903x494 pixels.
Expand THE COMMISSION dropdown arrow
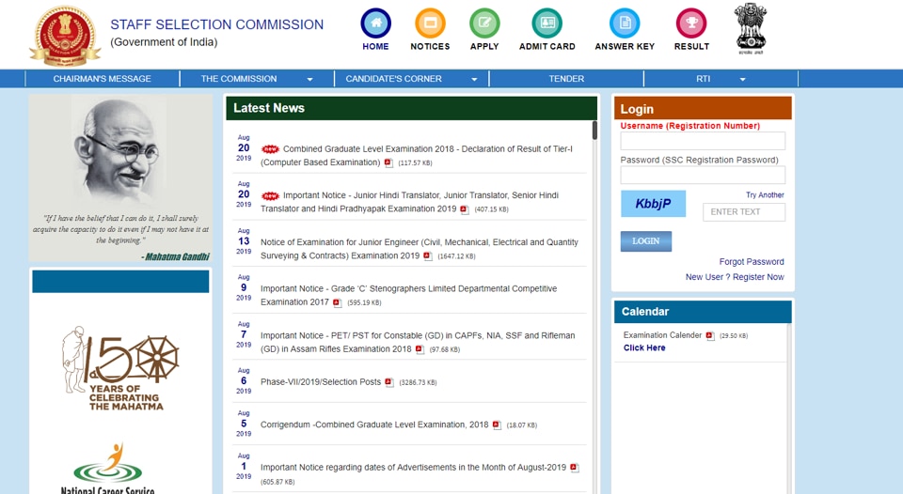[x=309, y=80]
